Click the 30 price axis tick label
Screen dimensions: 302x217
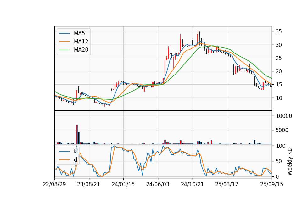pyautogui.click(x=278, y=45)
